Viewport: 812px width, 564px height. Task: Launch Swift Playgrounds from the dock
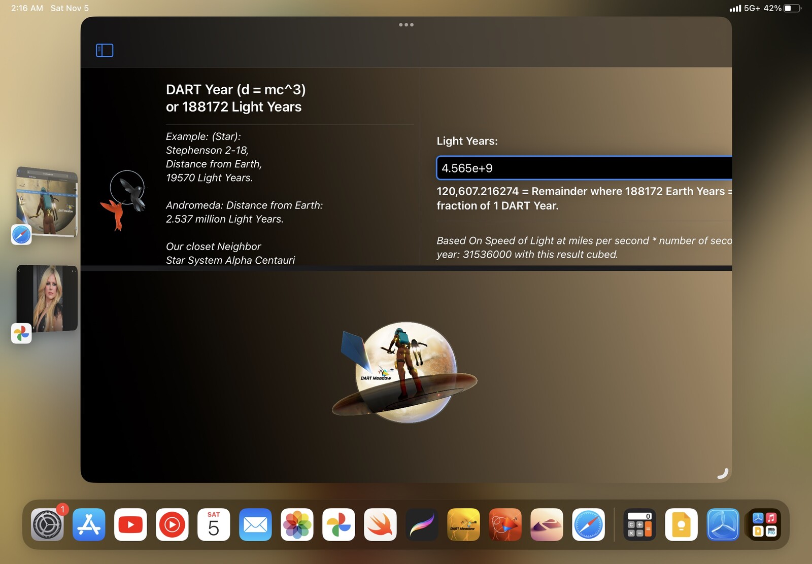(380, 524)
